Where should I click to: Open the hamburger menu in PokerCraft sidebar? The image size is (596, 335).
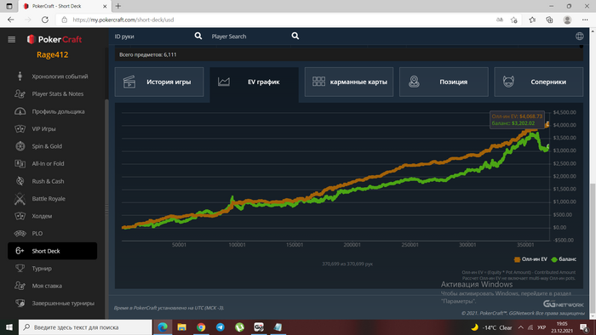(12, 39)
